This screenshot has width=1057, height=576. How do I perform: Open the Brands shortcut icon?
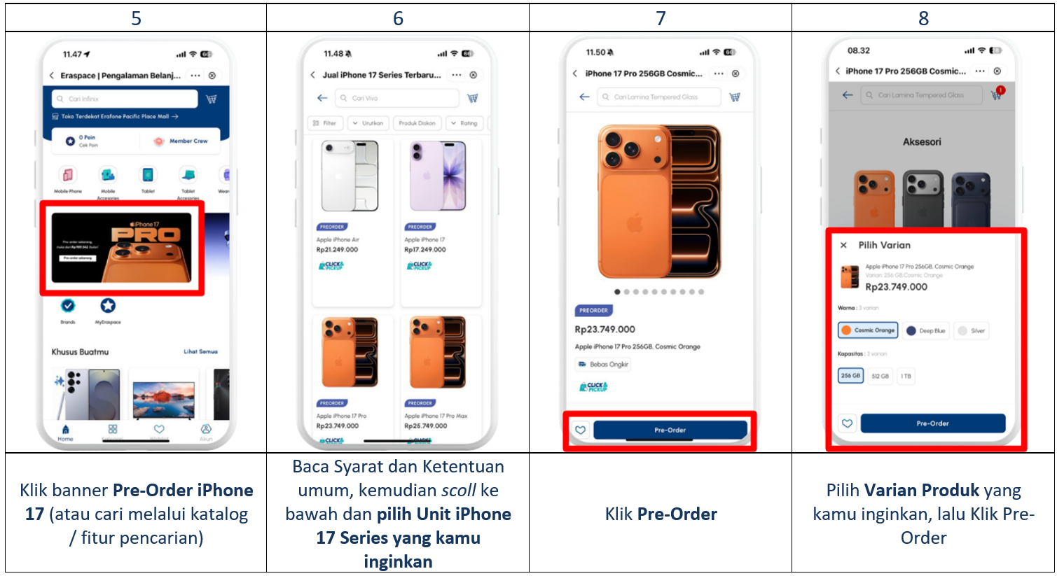tap(68, 306)
